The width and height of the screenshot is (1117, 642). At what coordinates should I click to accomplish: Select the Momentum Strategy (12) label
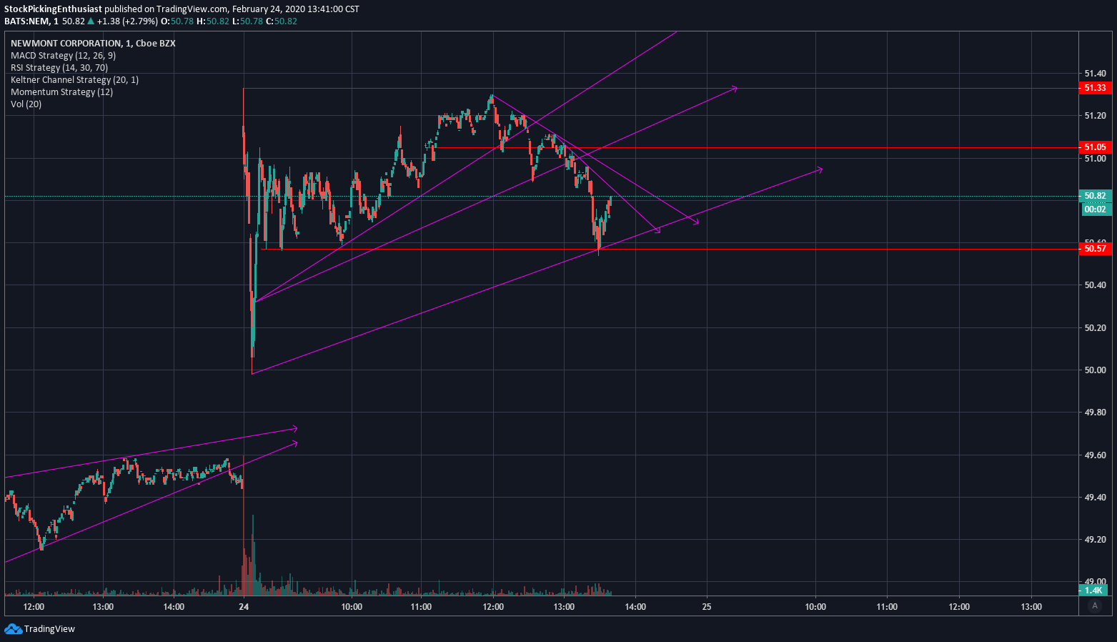61,92
